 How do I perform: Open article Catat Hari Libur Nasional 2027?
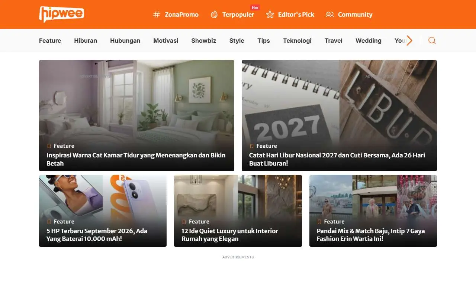(x=337, y=159)
